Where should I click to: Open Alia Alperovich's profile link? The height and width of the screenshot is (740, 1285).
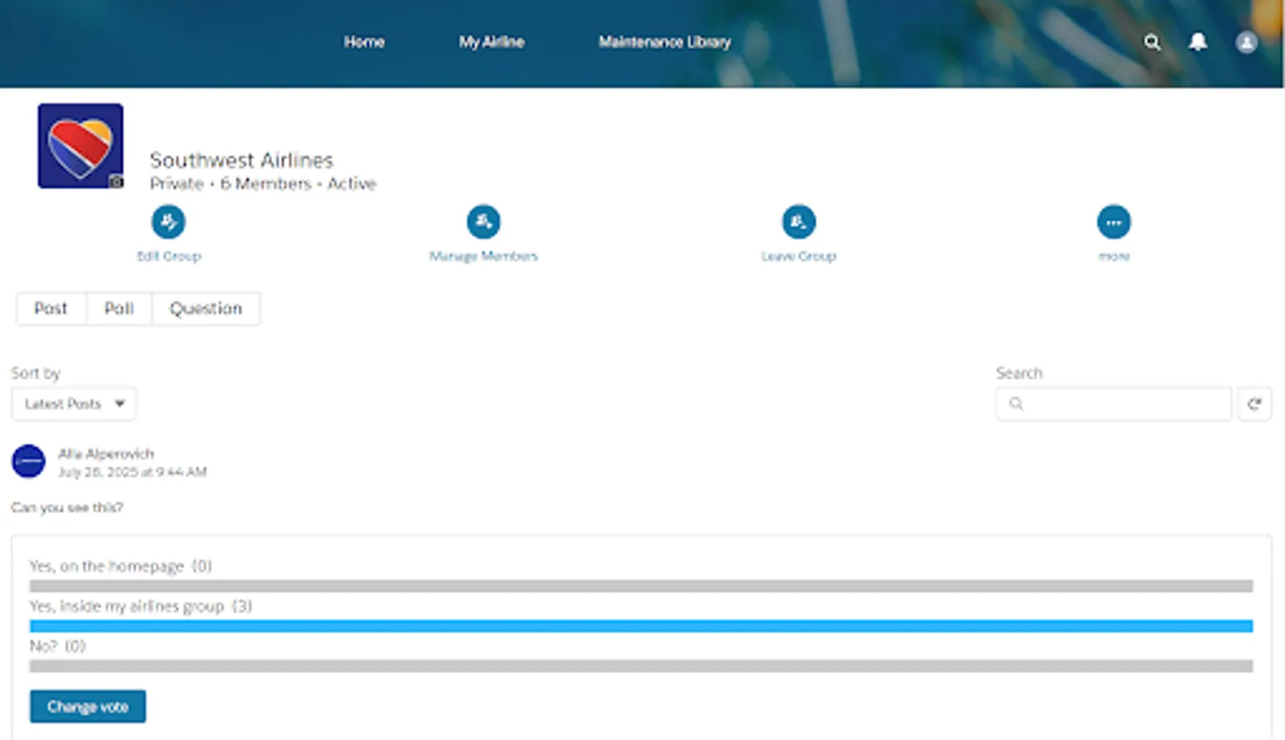click(x=107, y=453)
